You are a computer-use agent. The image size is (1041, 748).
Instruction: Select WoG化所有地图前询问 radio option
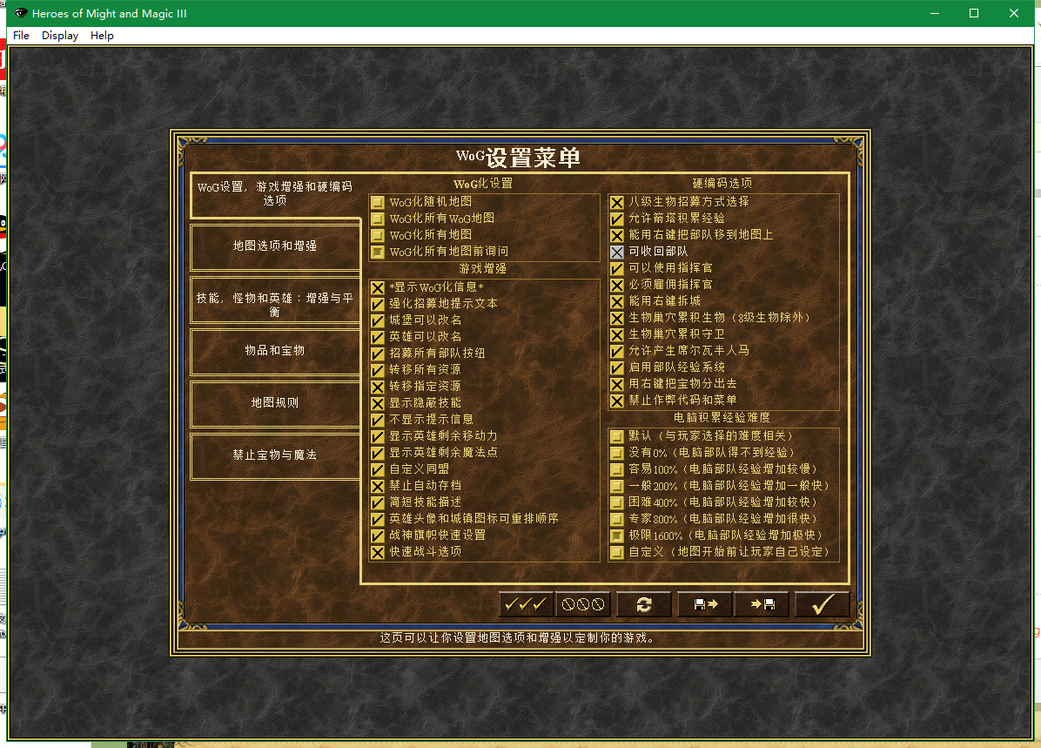click(378, 252)
